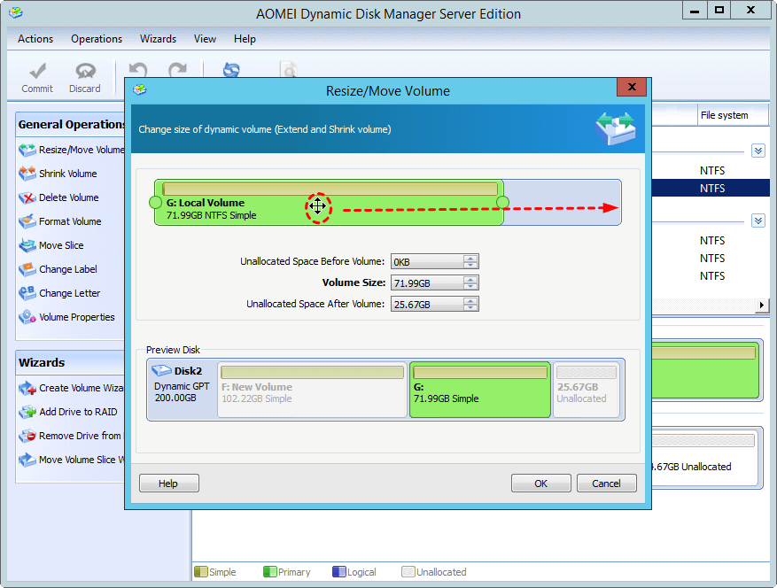Click Simple legend color swatch
The image size is (777, 588).
coord(201,572)
